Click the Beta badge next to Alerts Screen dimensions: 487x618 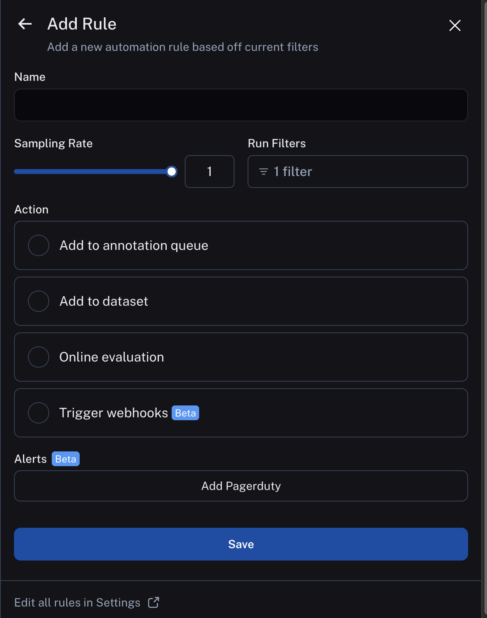coord(66,459)
